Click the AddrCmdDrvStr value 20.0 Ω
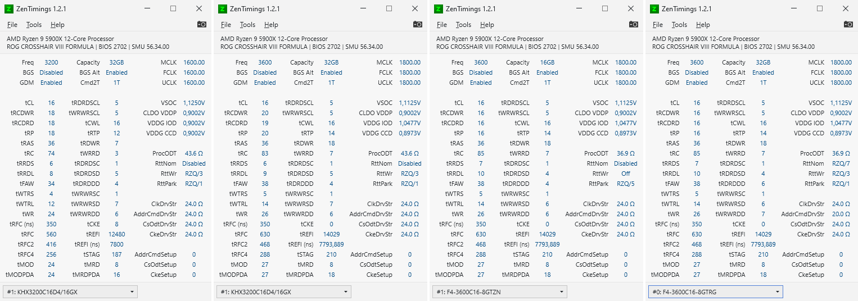This screenshot has width=858, height=301. pyautogui.click(x=841, y=214)
